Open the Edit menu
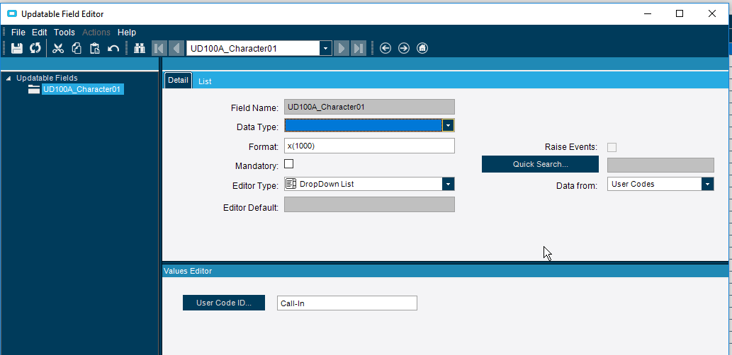Viewport: 732px width, 355px height. pos(39,32)
